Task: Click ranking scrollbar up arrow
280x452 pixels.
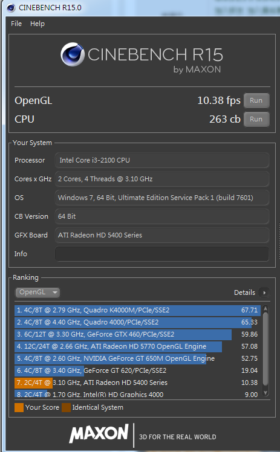Action: 265,309
